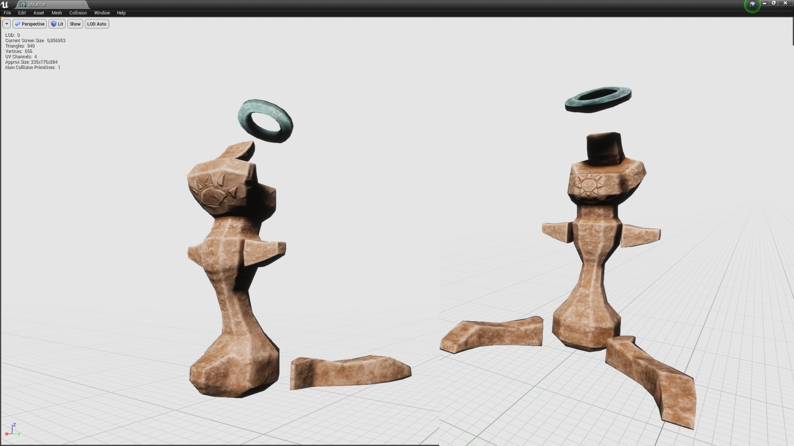Image resolution: width=794 pixels, height=446 pixels.
Task: Open the Collision menu
Action: click(x=78, y=13)
